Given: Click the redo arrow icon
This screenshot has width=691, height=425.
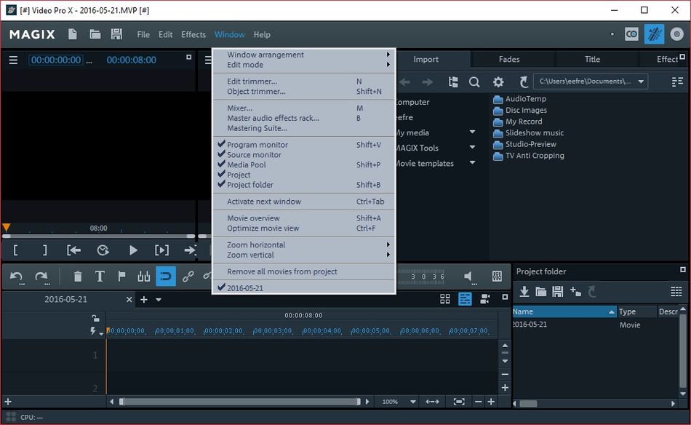Looking at the screenshot, I should coord(41,277).
